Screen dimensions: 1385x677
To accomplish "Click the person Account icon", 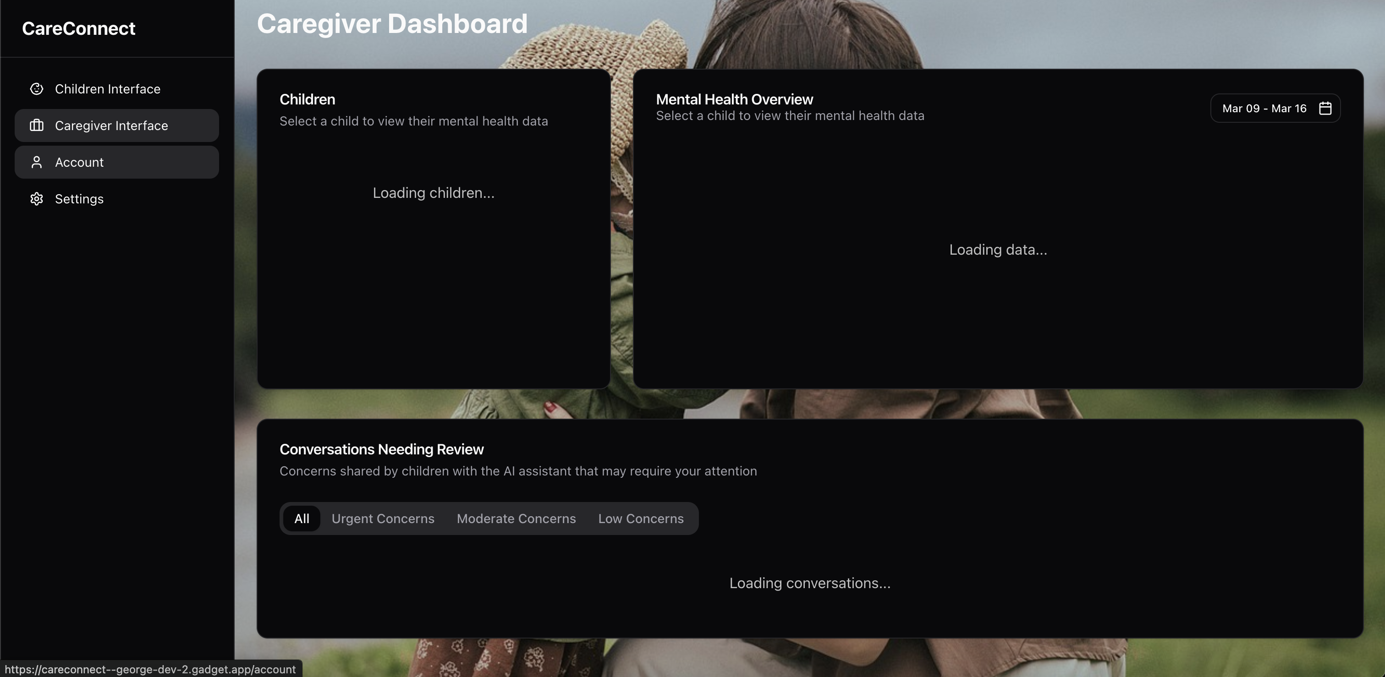I will point(37,162).
